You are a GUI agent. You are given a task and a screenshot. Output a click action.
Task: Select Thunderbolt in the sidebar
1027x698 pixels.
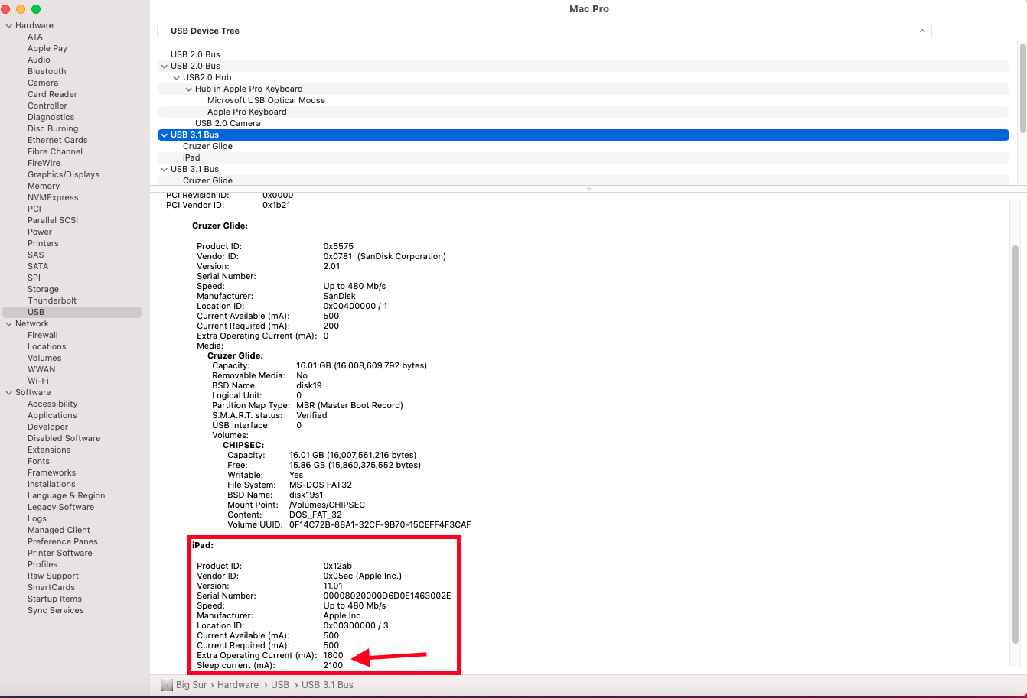[x=52, y=300]
